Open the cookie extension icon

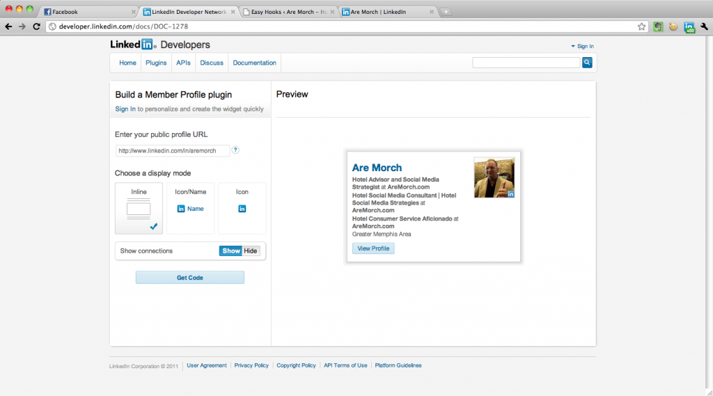pos(673,27)
